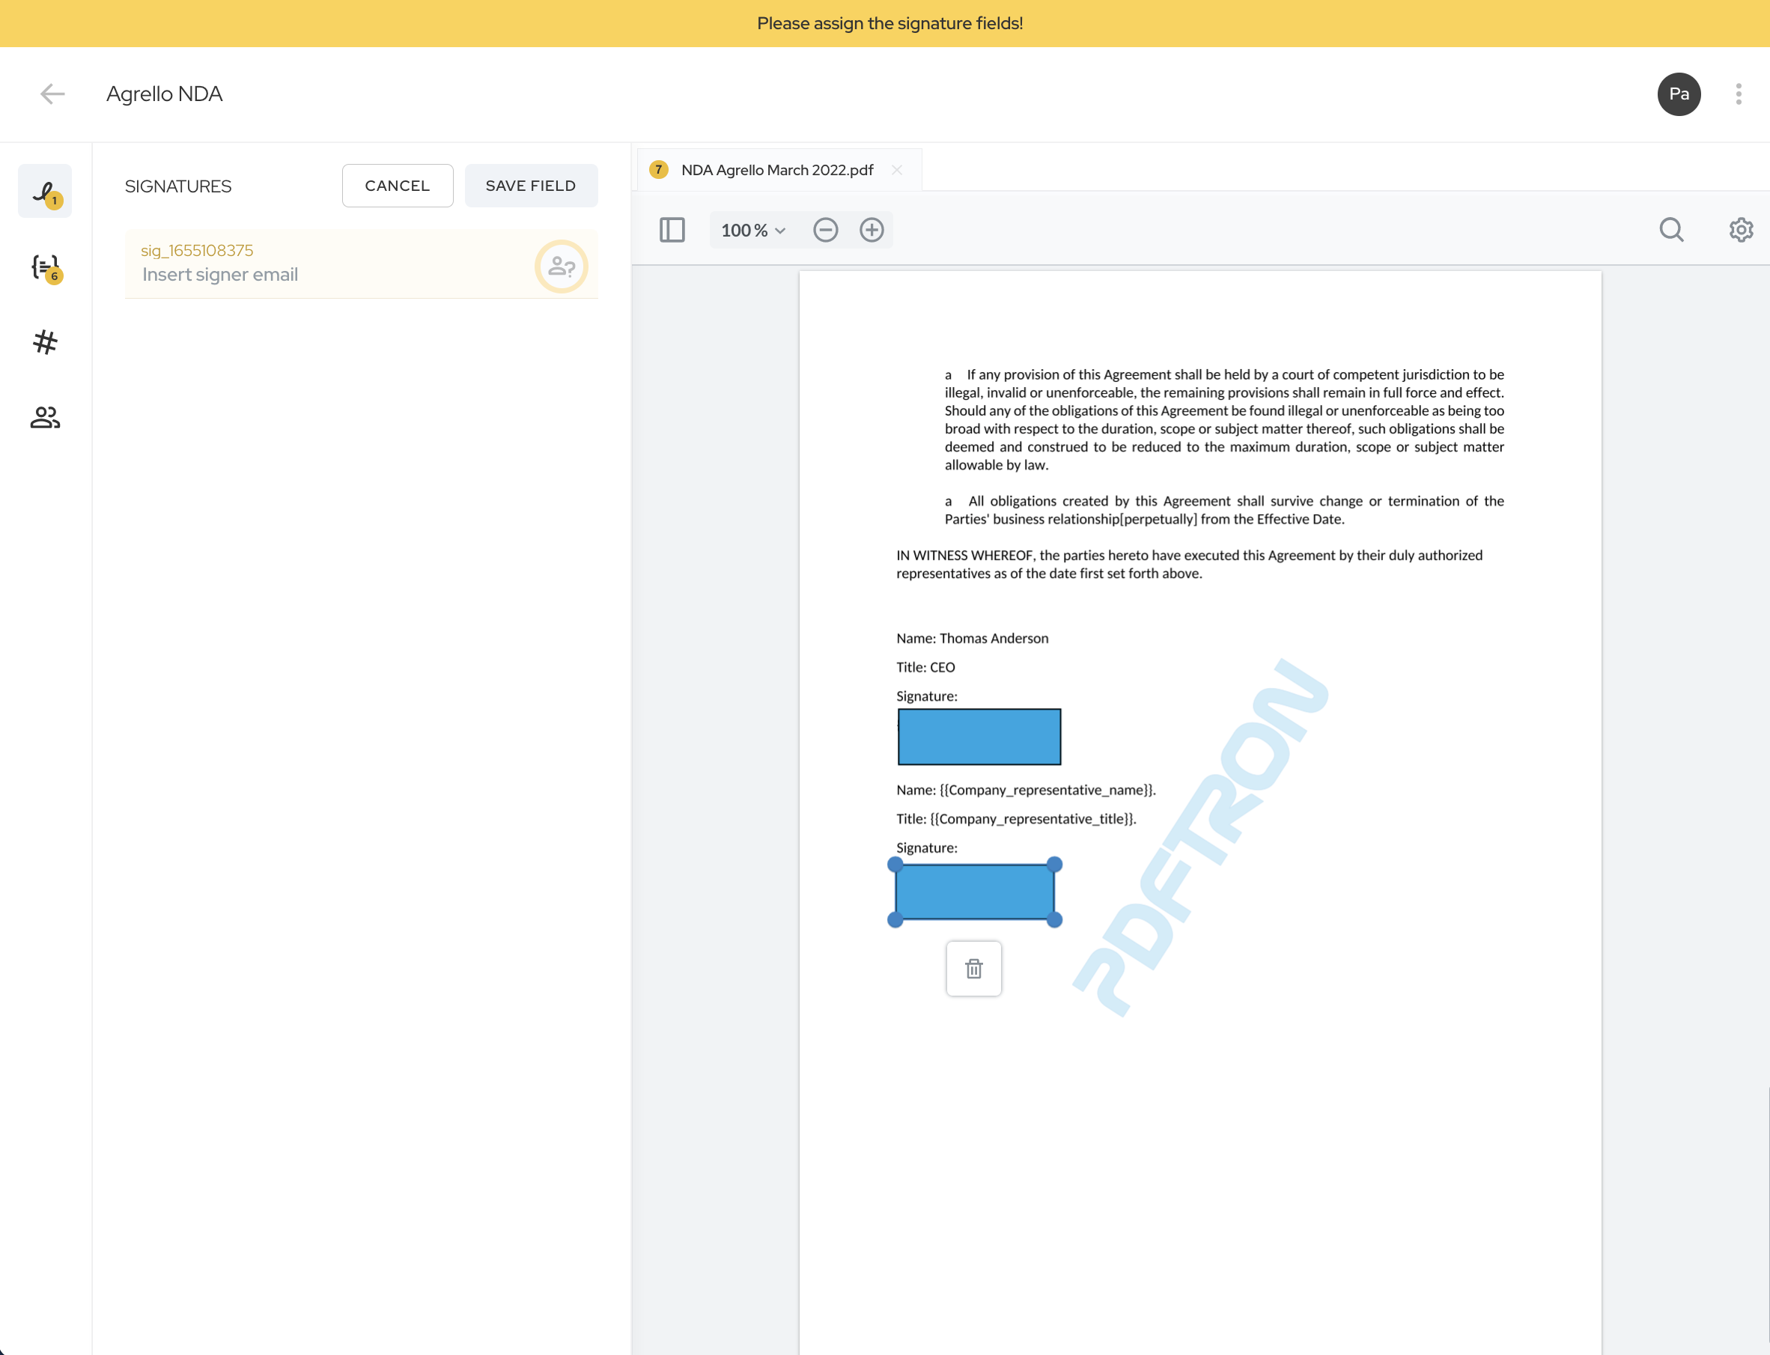This screenshot has height=1355, width=1770.
Task: Click the Title: CEO text
Action: click(x=925, y=667)
